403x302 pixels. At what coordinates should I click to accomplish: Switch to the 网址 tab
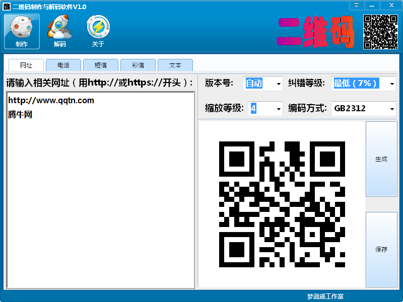pyautogui.click(x=26, y=65)
